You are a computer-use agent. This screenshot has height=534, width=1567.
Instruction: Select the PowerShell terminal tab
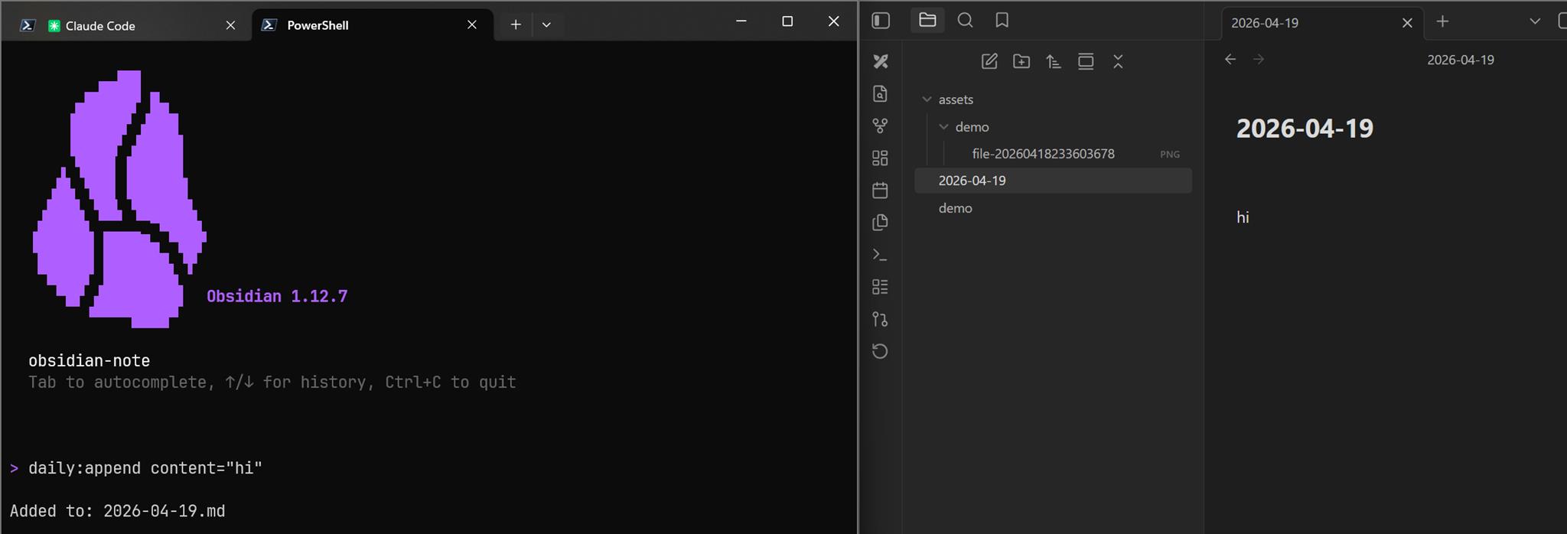coord(317,25)
